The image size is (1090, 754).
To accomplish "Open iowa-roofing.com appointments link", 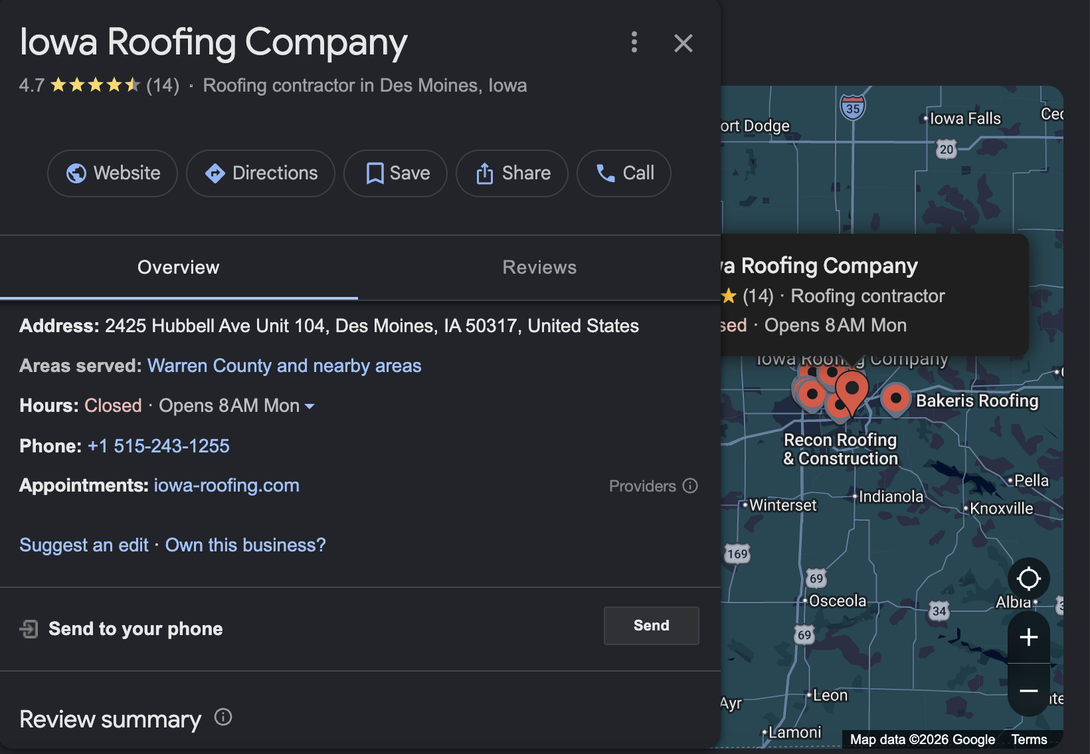I will pyautogui.click(x=226, y=486).
